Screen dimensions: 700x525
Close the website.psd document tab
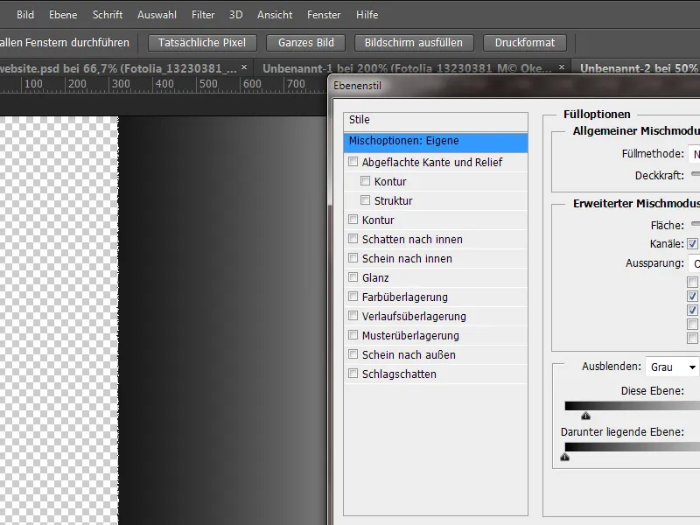click(244, 67)
